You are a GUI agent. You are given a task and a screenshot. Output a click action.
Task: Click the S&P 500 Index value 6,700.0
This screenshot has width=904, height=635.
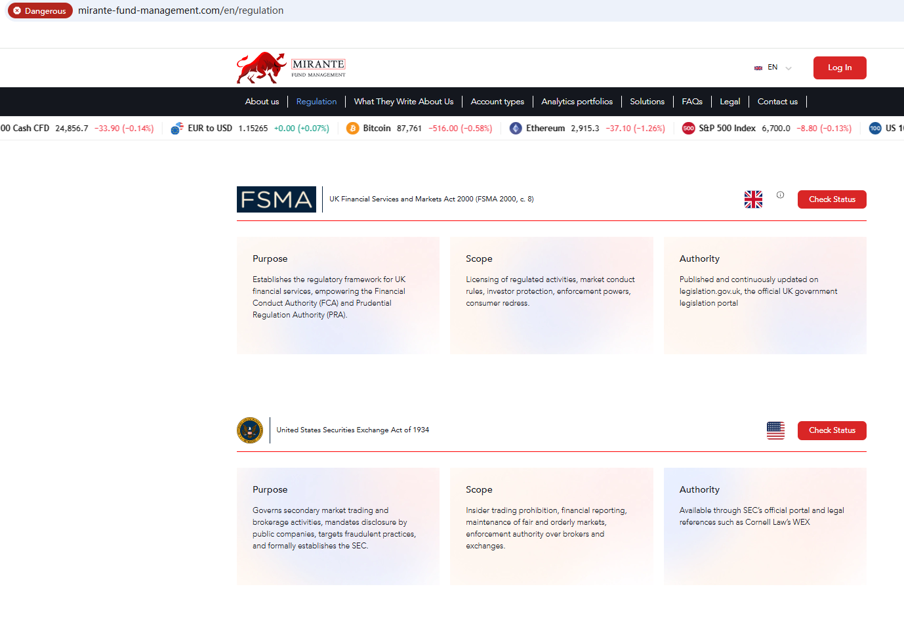[776, 129]
